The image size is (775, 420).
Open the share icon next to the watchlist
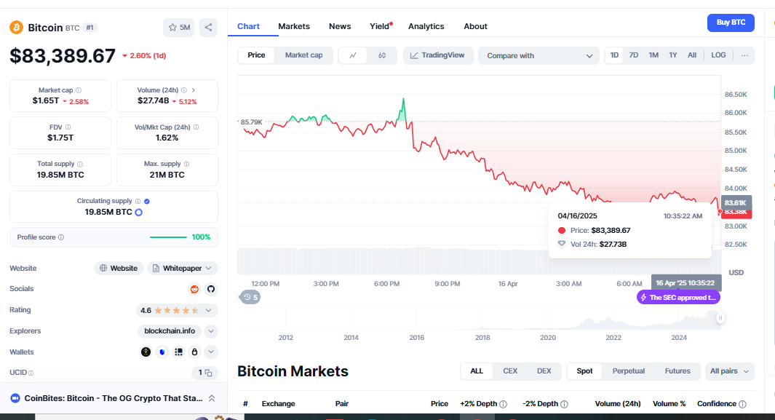click(209, 28)
